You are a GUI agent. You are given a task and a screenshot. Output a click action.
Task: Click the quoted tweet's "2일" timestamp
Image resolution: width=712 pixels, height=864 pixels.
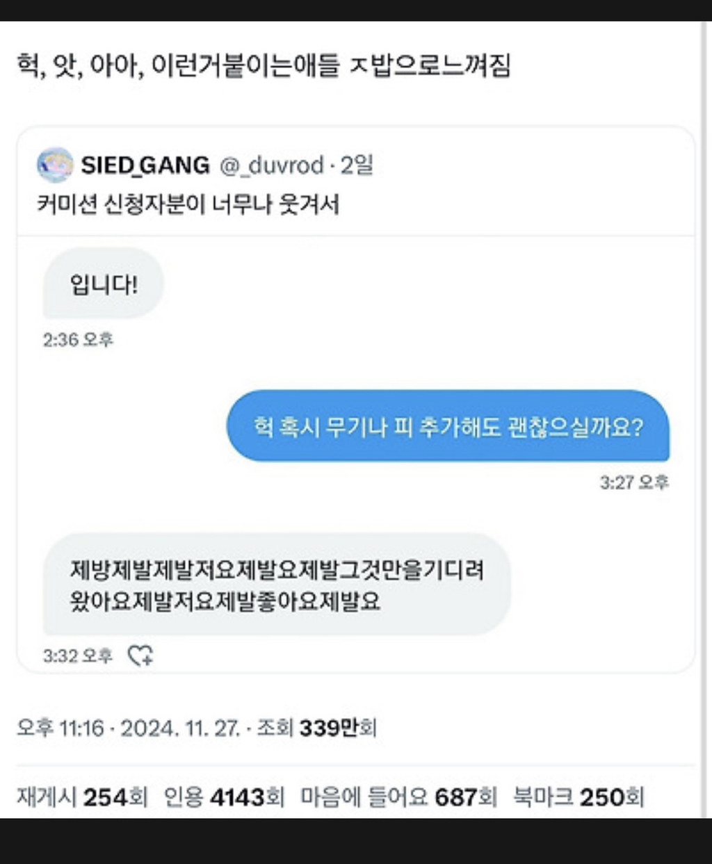click(x=357, y=165)
